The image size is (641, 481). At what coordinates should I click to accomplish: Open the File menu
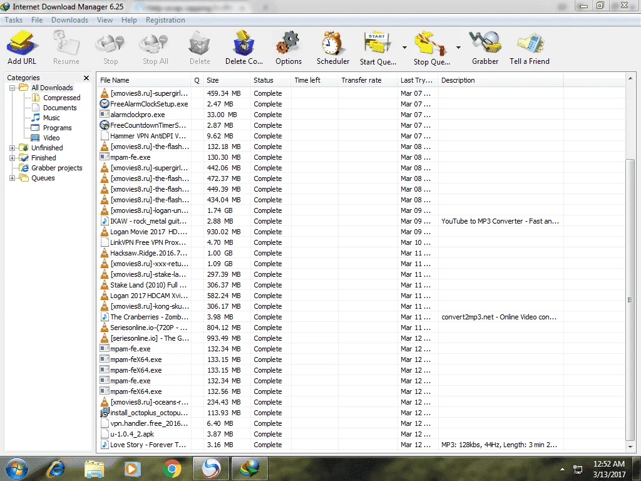(x=37, y=20)
